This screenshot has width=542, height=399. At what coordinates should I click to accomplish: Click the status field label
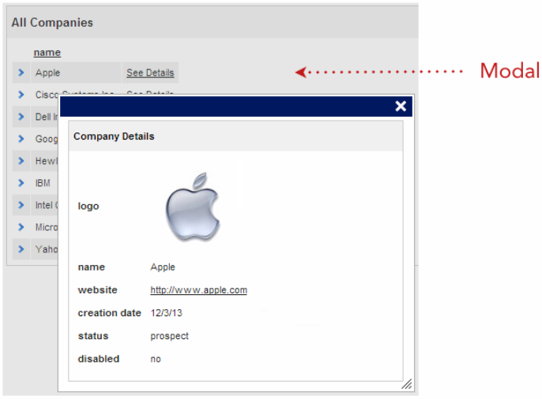click(x=93, y=336)
